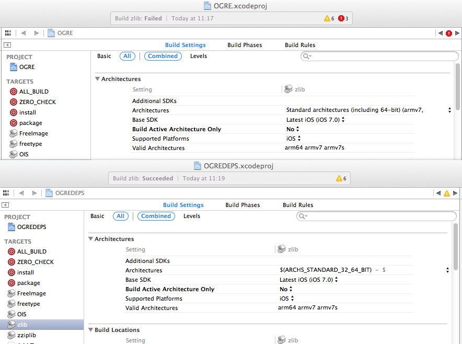This screenshot has width=462, height=344.
Task: Click the red error count icon in OGRE build status
Action: [341, 18]
